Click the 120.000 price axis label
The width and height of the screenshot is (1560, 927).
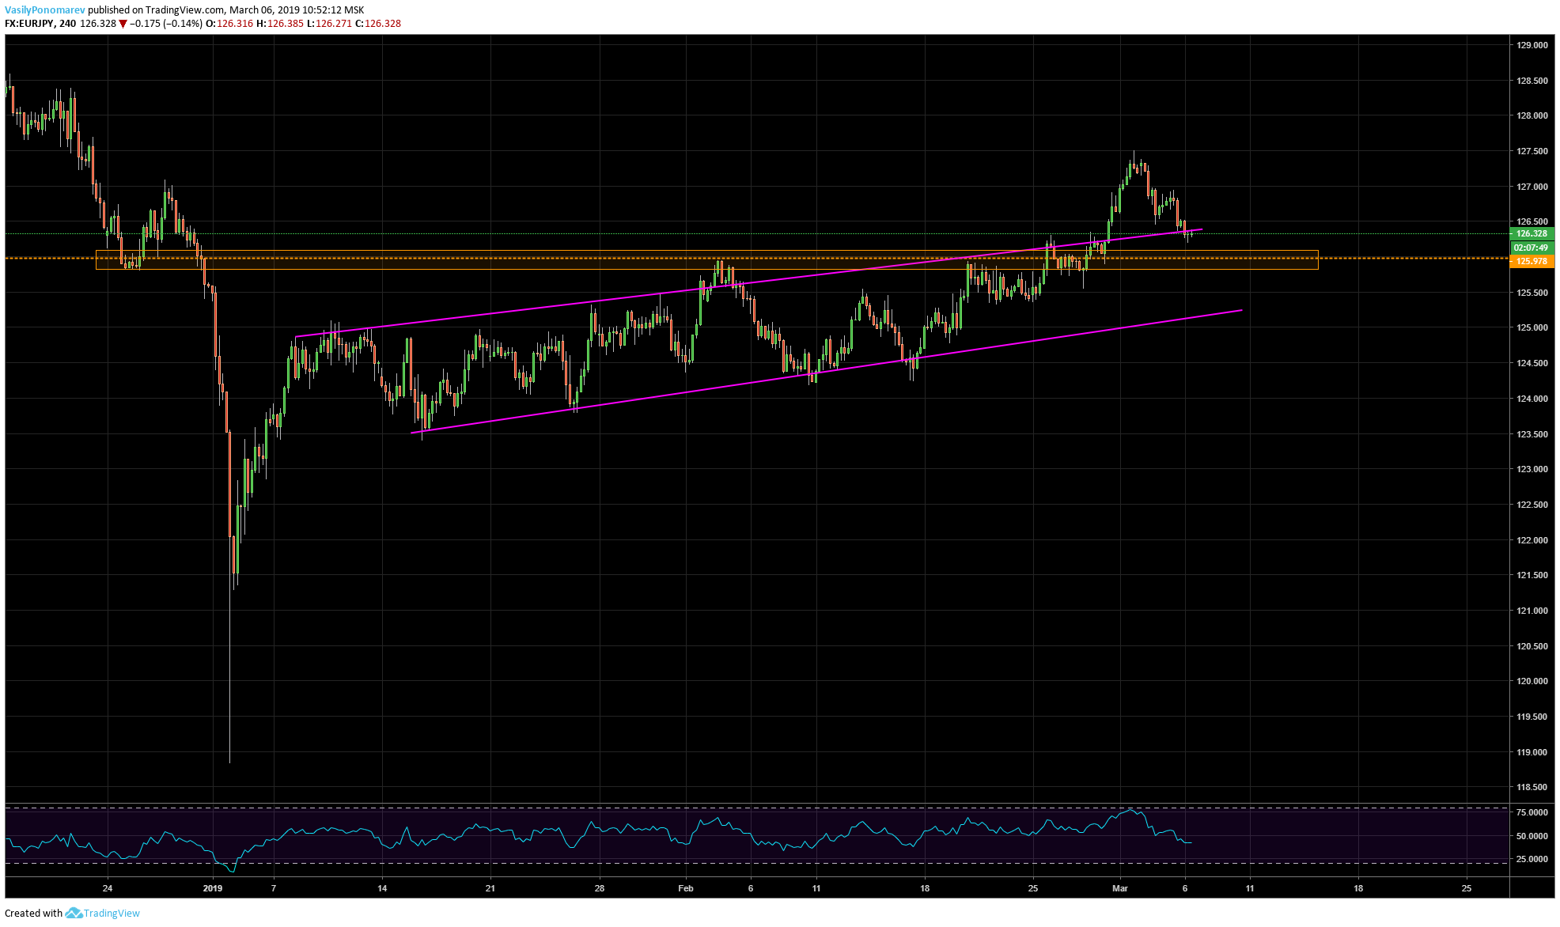coord(1532,681)
